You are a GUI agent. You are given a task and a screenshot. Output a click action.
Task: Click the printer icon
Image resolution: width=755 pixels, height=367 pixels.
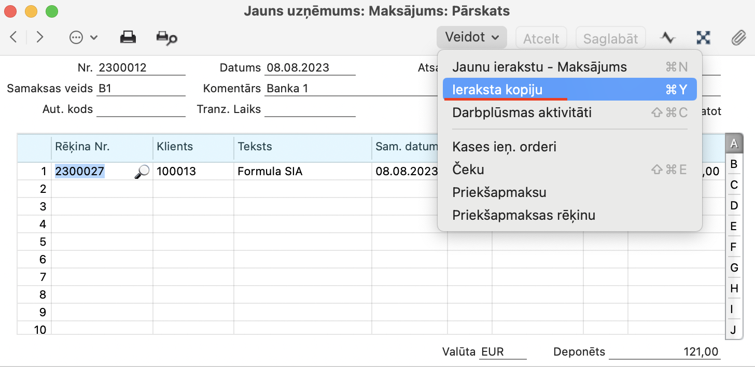tap(128, 37)
